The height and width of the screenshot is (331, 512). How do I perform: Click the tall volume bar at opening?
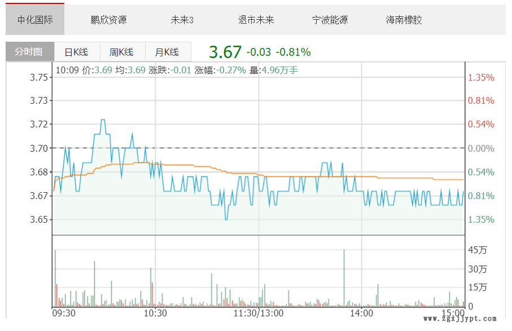(x=55, y=278)
